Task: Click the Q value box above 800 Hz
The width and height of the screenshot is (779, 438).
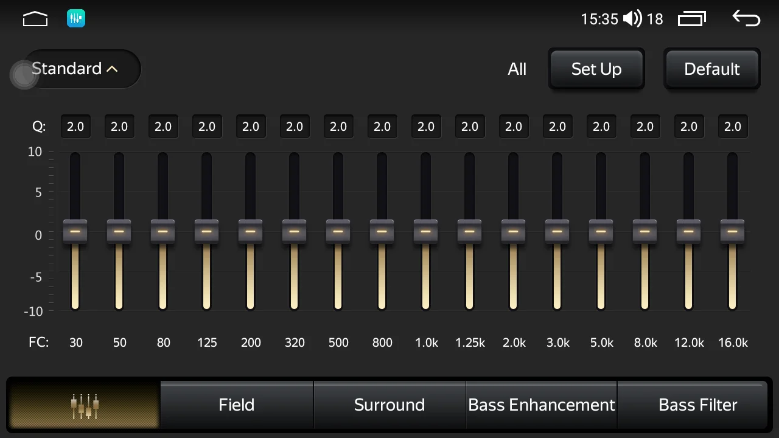Action: tap(382, 127)
